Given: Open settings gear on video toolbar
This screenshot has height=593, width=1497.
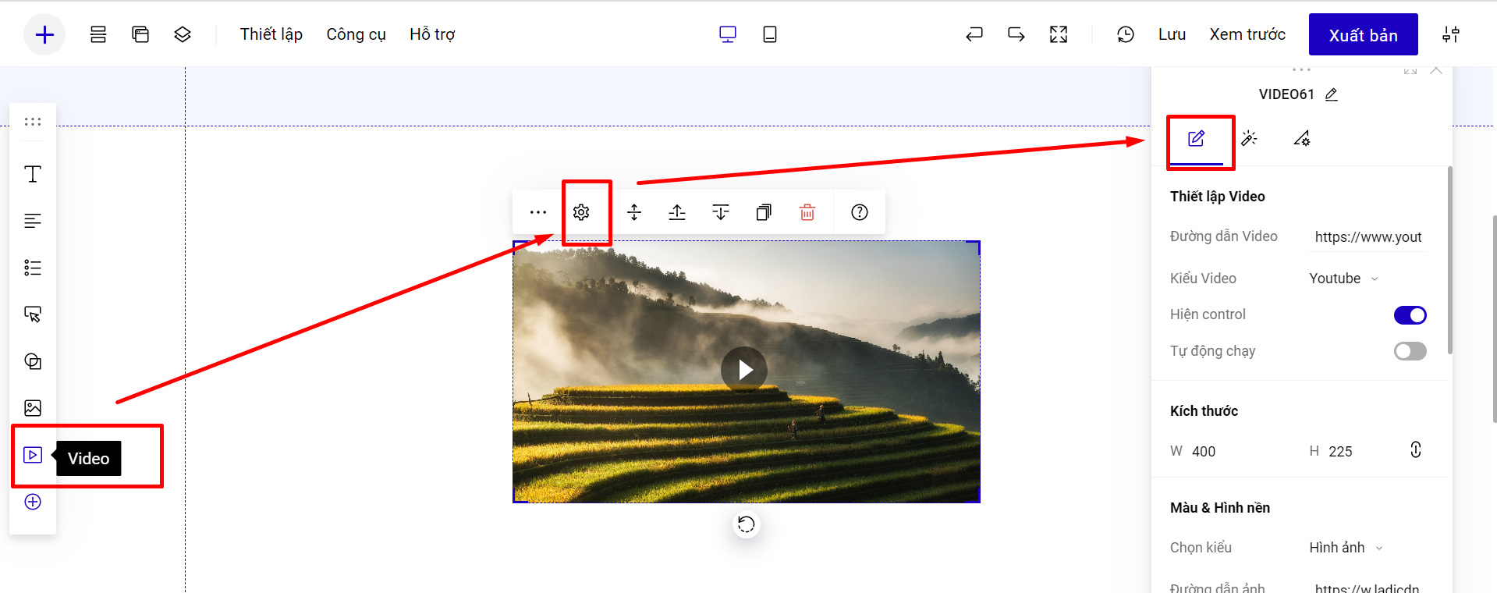Looking at the screenshot, I should (x=581, y=212).
